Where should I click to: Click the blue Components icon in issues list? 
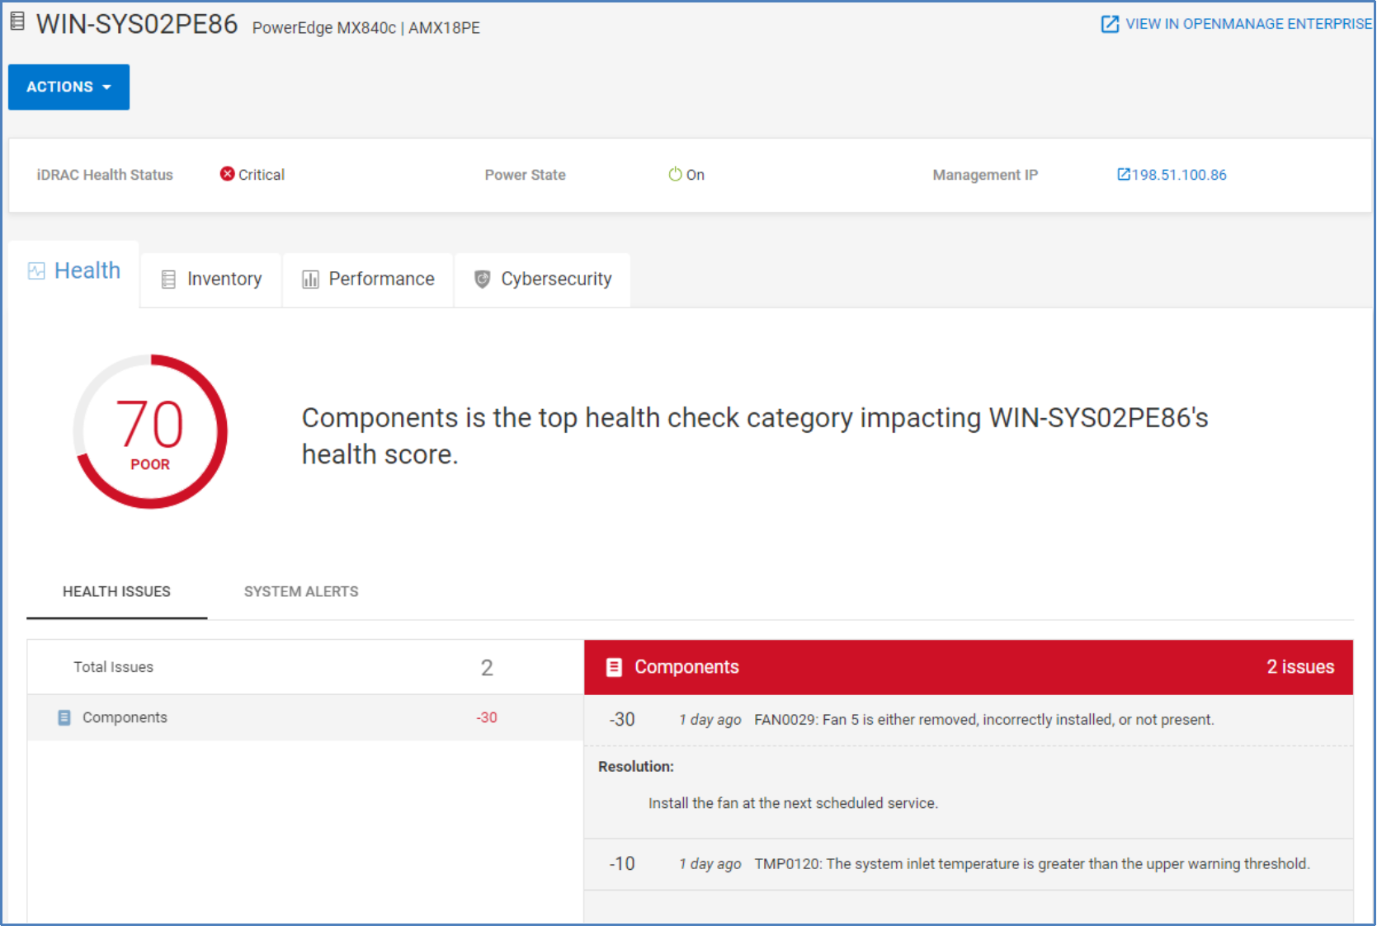[x=64, y=717]
